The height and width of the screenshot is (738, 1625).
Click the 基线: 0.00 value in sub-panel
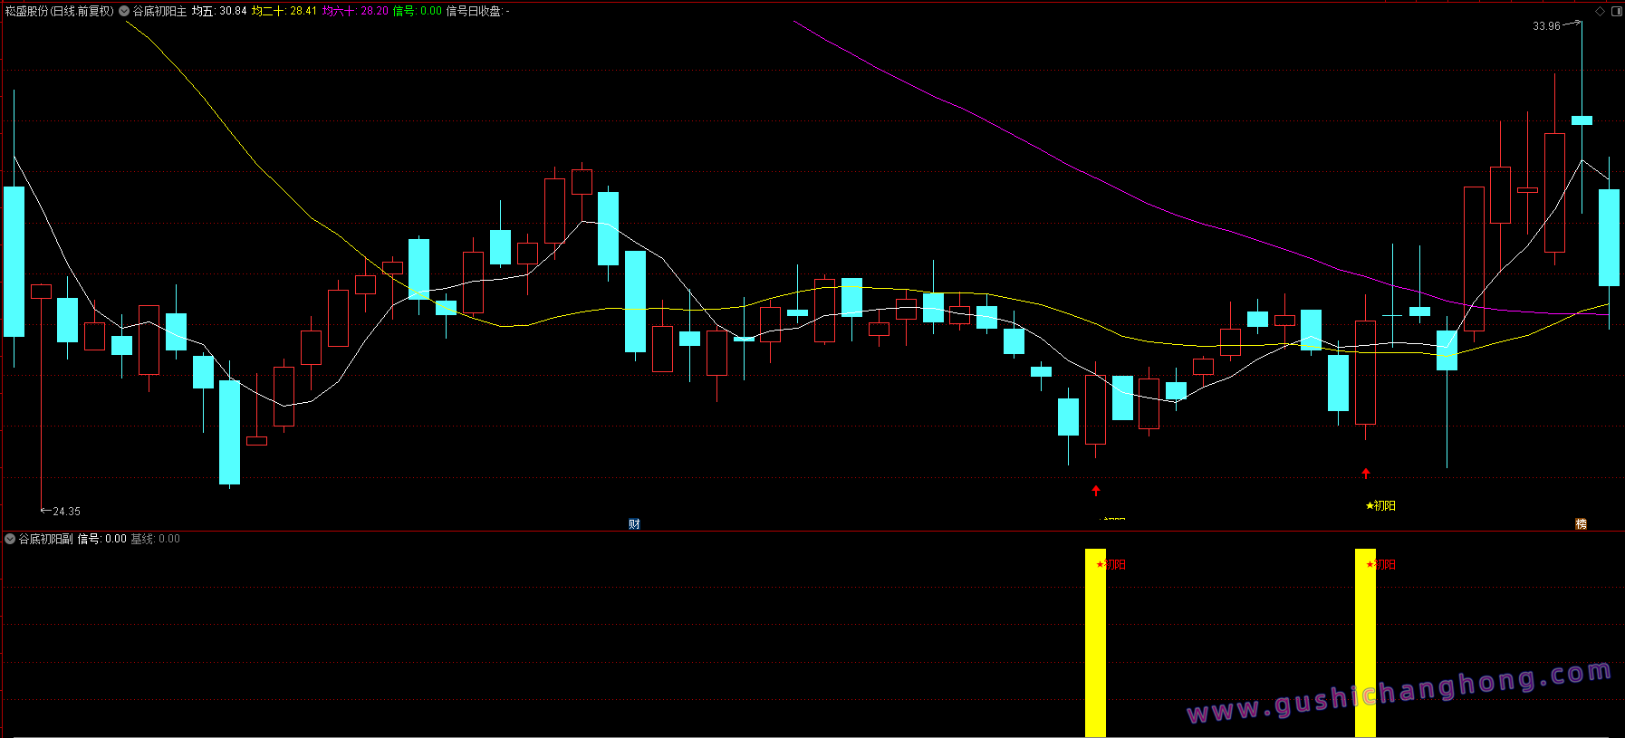pyautogui.click(x=155, y=539)
